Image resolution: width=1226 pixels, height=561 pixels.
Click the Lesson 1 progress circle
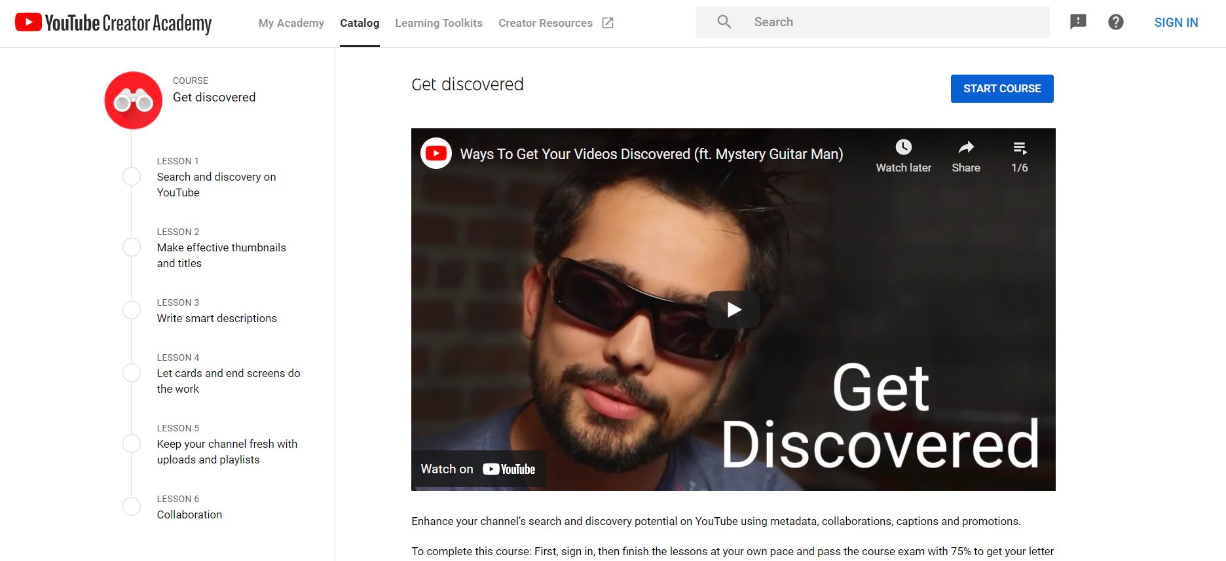(x=132, y=177)
